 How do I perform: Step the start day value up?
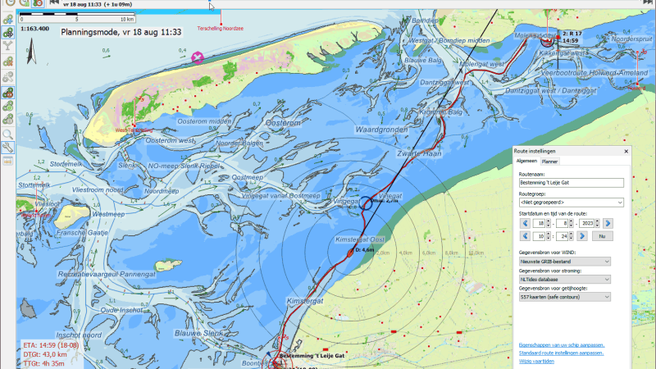pyautogui.click(x=549, y=221)
